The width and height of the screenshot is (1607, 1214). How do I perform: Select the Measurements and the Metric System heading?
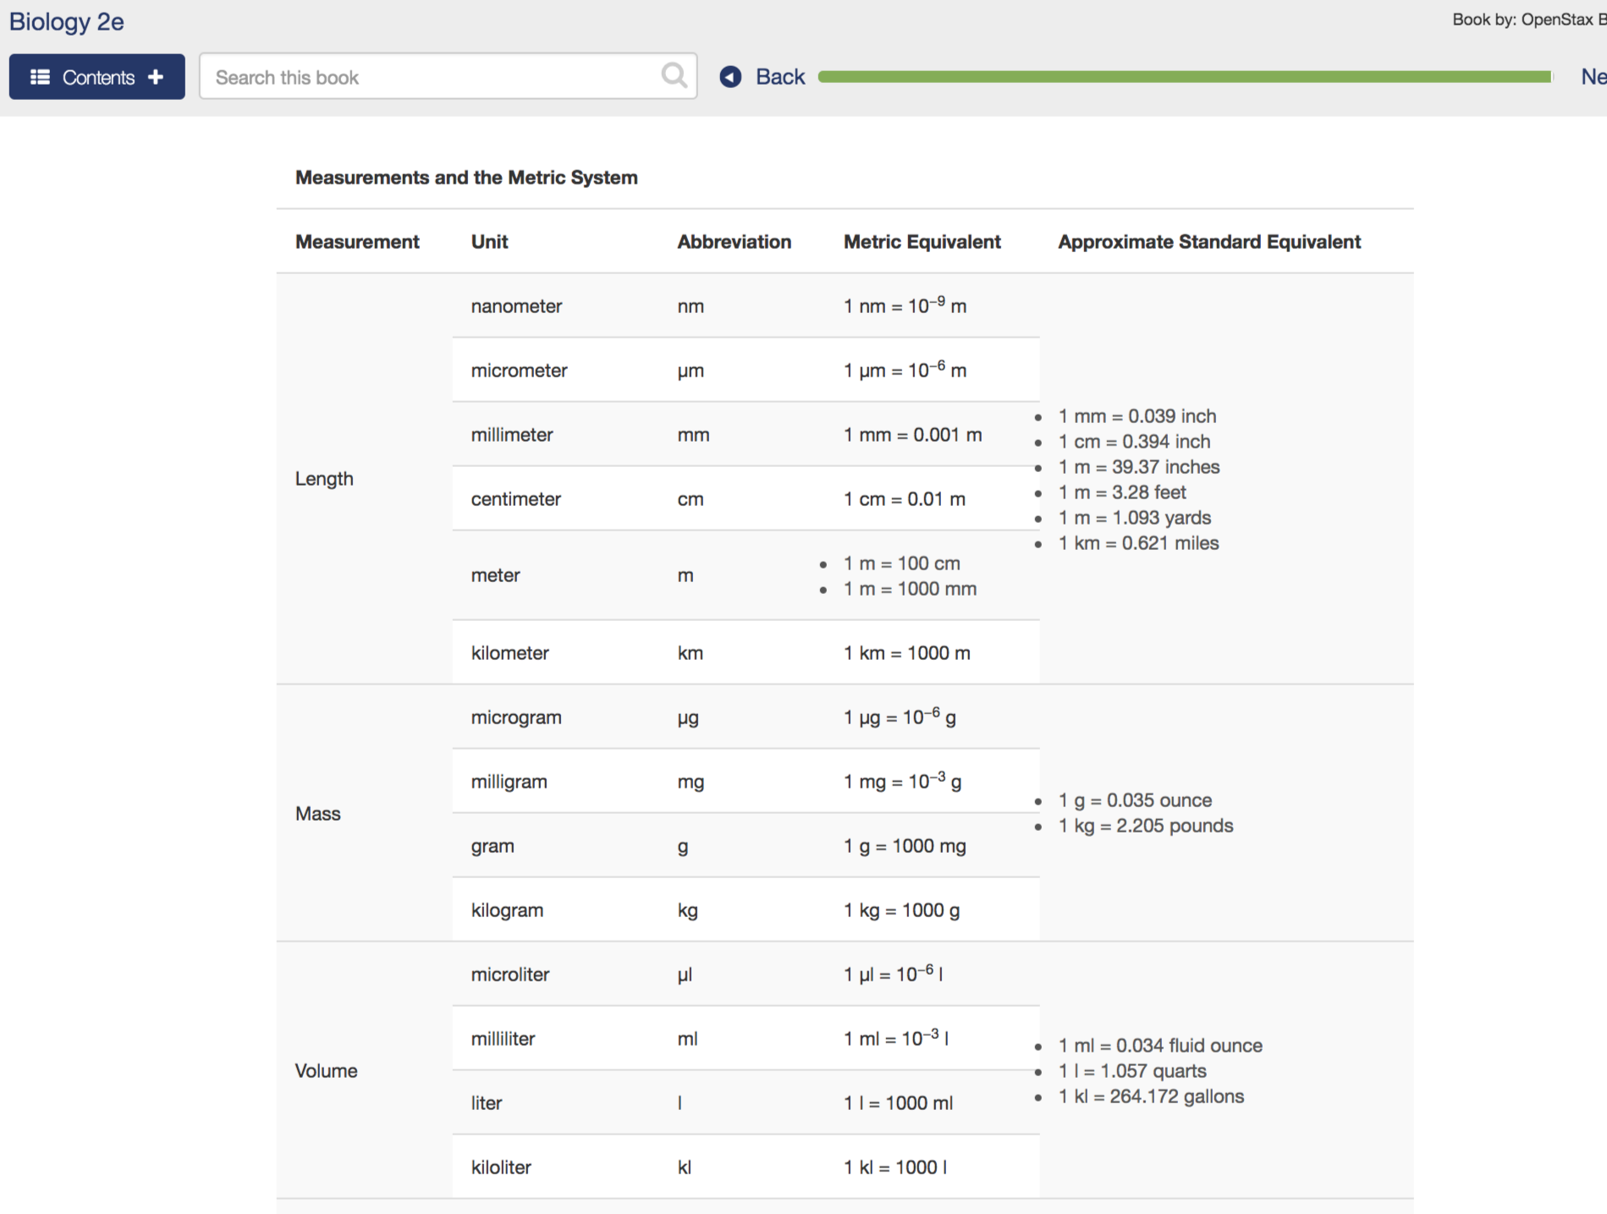point(466,177)
